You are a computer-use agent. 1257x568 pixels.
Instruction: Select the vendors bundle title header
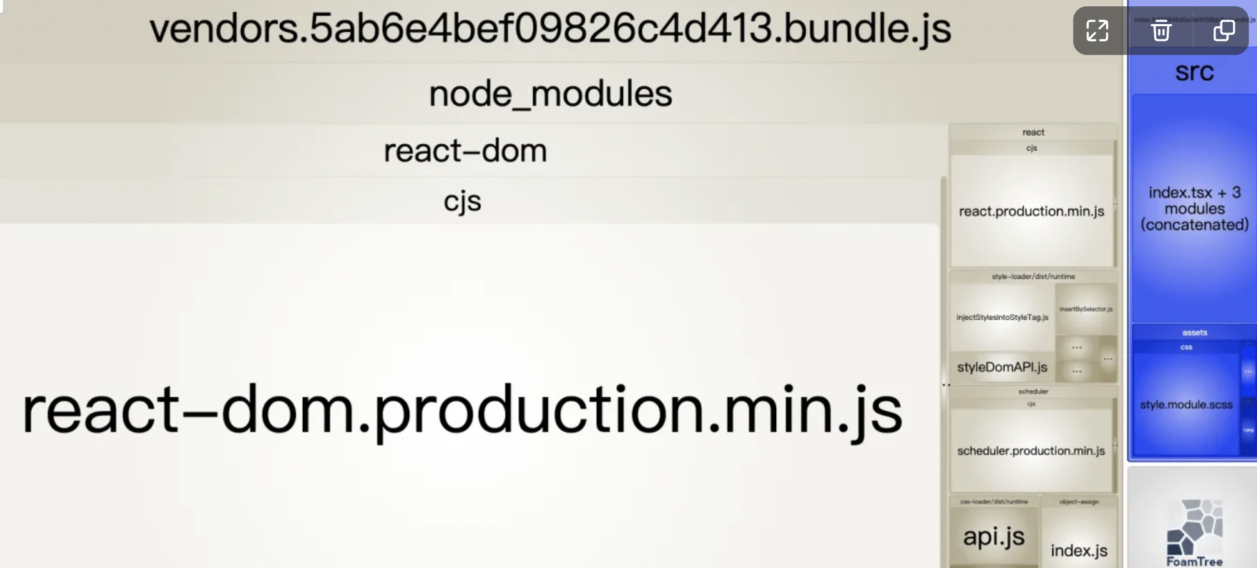[551, 29]
